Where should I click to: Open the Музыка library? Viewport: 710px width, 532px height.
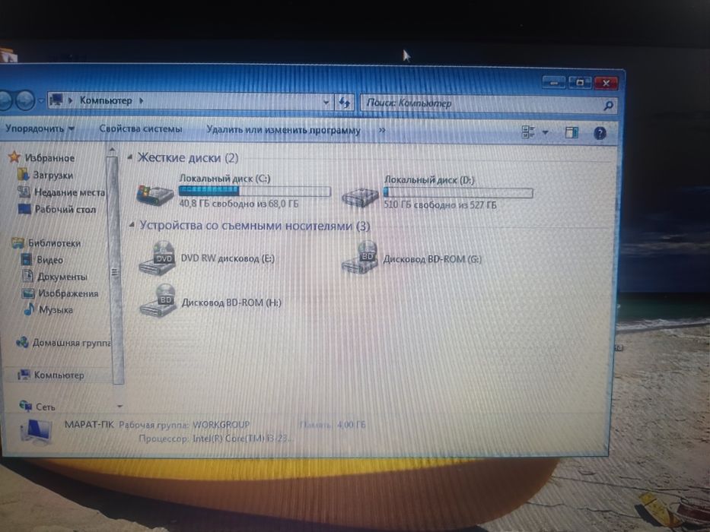tap(56, 310)
